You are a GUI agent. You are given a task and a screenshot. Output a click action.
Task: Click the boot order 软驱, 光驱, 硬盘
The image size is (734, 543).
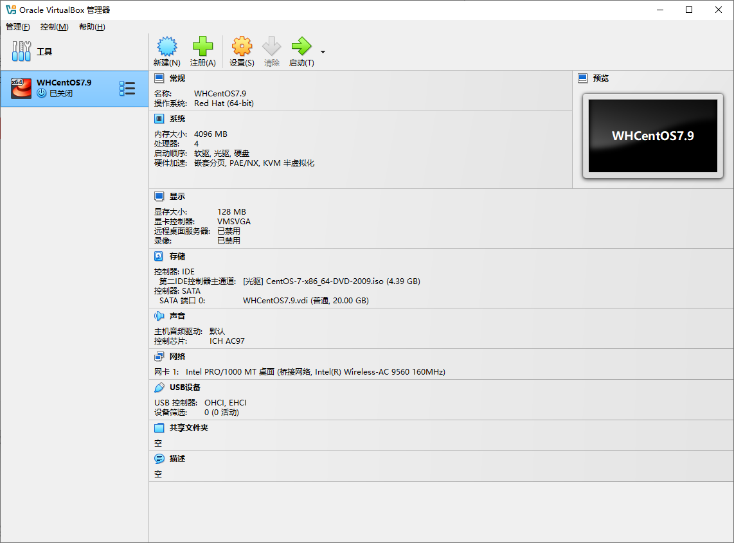222,154
